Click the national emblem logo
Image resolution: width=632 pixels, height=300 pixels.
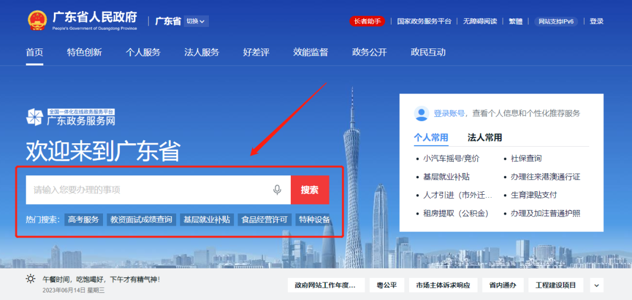(37, 20)
